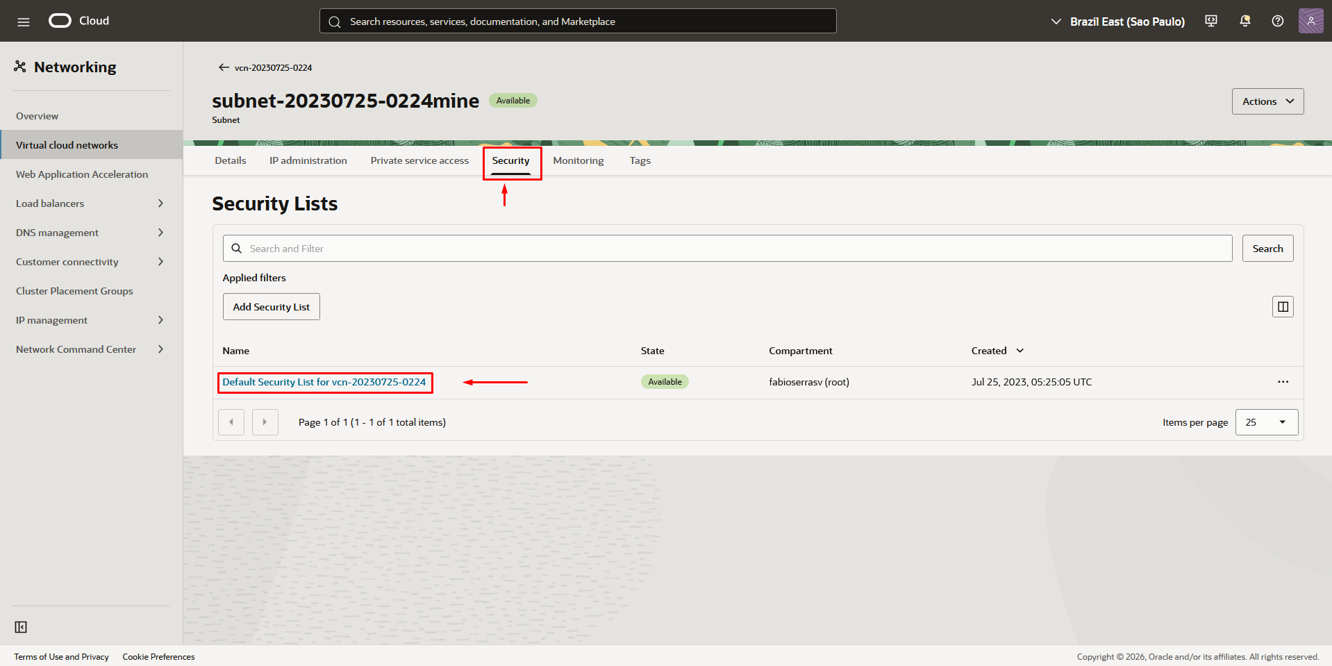
Task: Open Cookie Preferences link
Action: coord(158,657)
